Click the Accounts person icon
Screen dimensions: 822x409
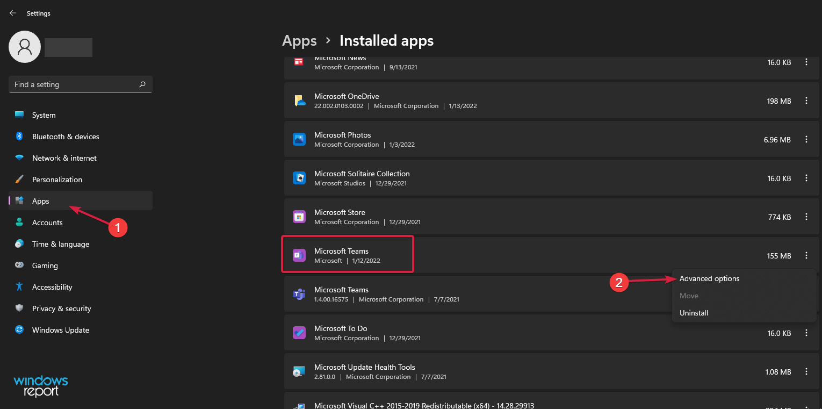pyautogui.click(x=19, y=223)
